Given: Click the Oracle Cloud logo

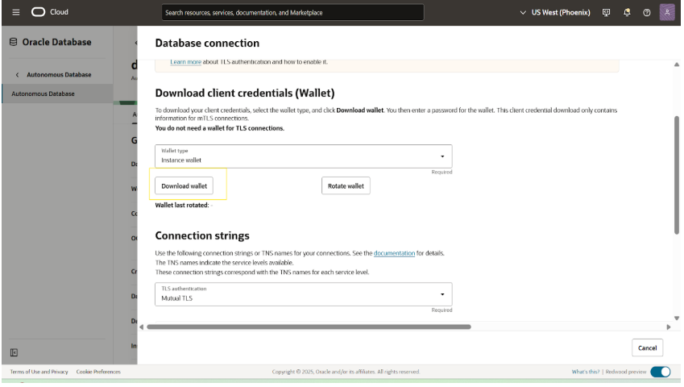Looking at the screenshot, I should (50, 12).
